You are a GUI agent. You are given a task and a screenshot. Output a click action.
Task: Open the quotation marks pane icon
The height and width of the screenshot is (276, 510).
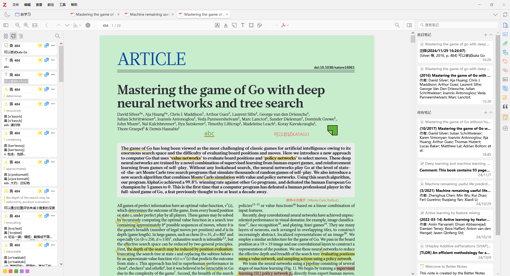pyautogui.click(x=505, y=106)
